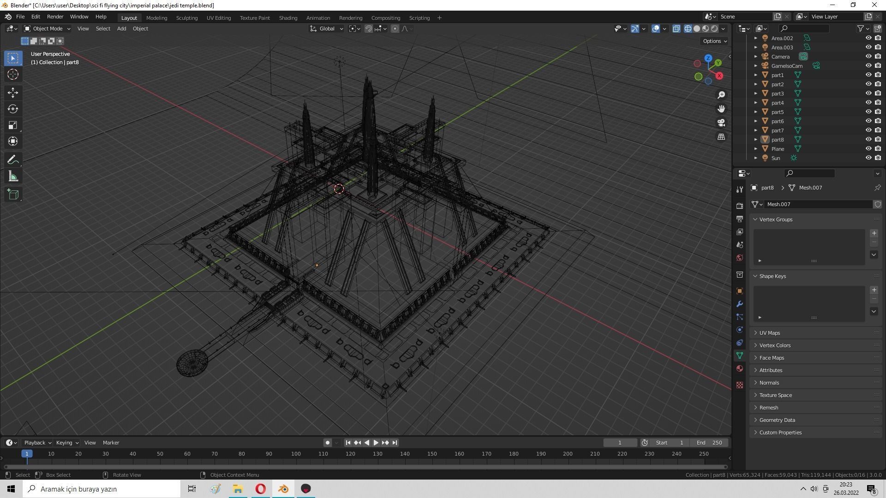Open the World properties tab
Screen dimensions: 886x498
[x=740, y=258]
